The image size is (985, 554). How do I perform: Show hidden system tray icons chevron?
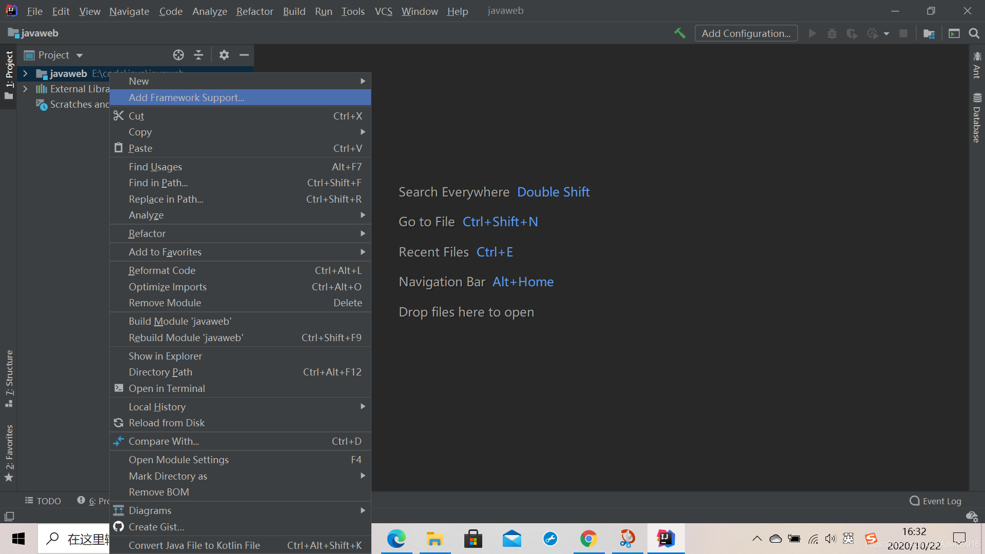pyautogui.click(x=757, y=539)
